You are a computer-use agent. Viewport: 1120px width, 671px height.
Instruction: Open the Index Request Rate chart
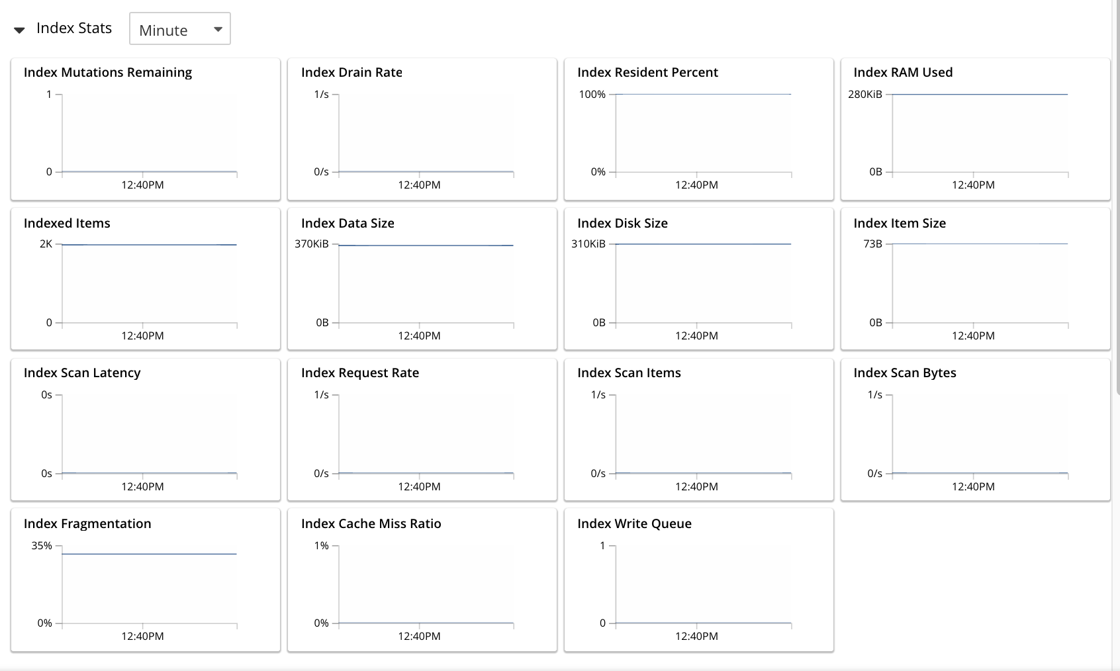point(422,430)
